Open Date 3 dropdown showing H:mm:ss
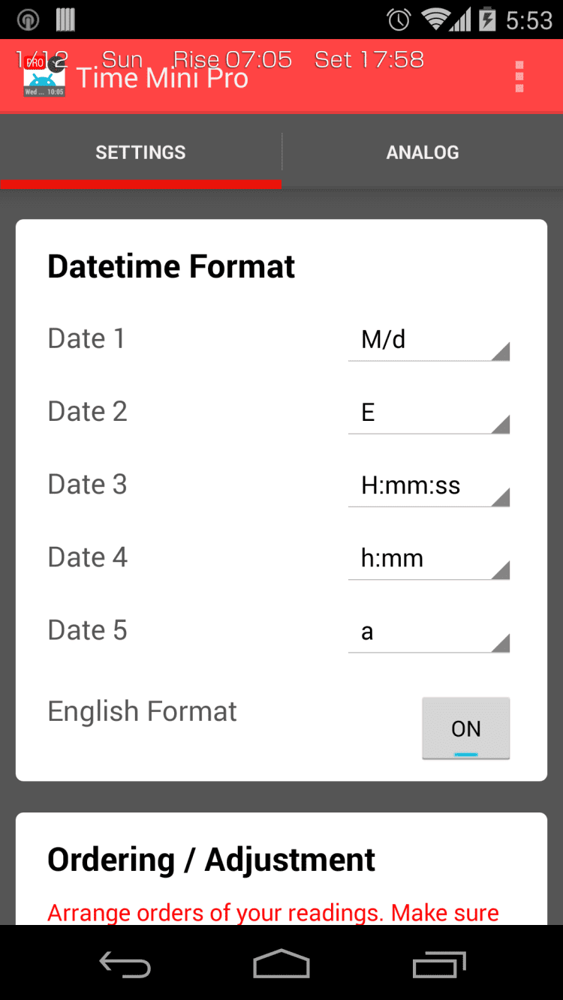This screenshot has width=563, height=1000. pyautogui.click(x=429, y=486)
